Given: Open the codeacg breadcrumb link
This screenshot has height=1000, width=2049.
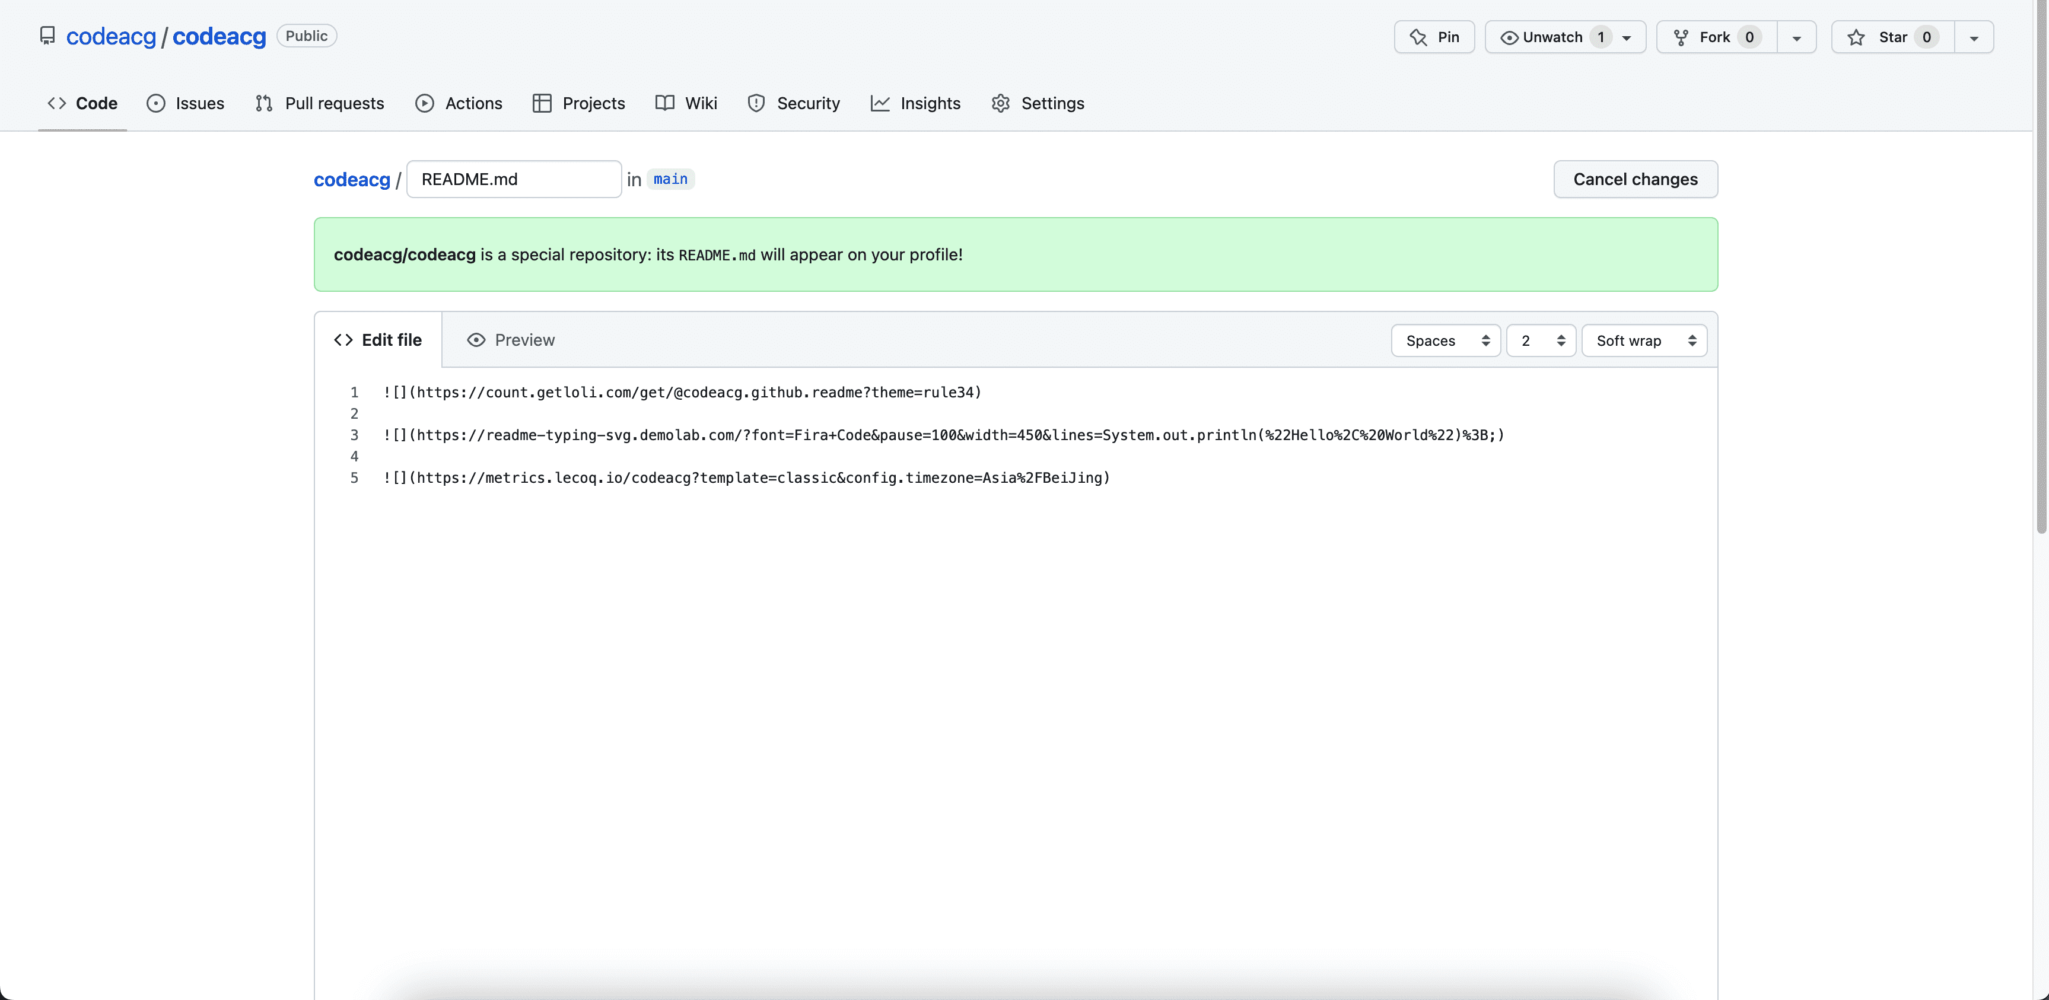Looking at the screenshot, I should [352, 180].
